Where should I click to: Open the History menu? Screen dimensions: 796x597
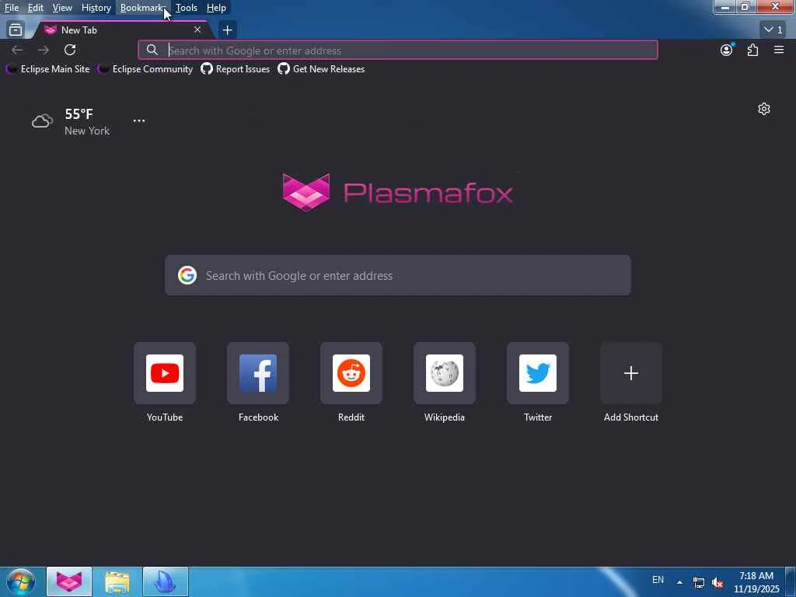click(x=96, y=8)
